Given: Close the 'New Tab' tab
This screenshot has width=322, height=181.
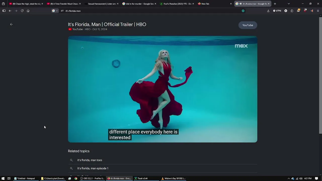Looking at the screenshot, I should (231, 4).
